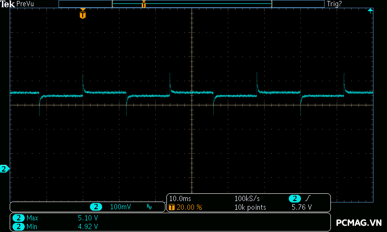387x232 pixels.
Task: Select the channel 2 trigger source badge
Action: (295, 199)
